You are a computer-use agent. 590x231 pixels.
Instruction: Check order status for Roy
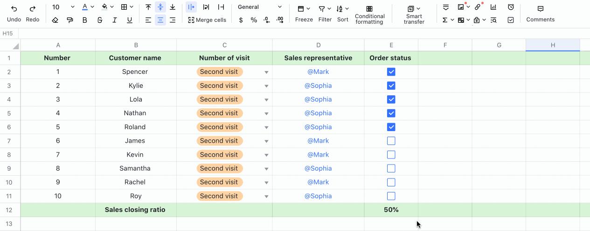click(391, 196)
